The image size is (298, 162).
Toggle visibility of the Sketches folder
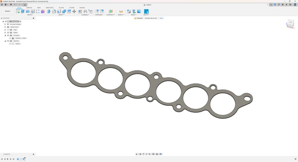tap(8, 41)
